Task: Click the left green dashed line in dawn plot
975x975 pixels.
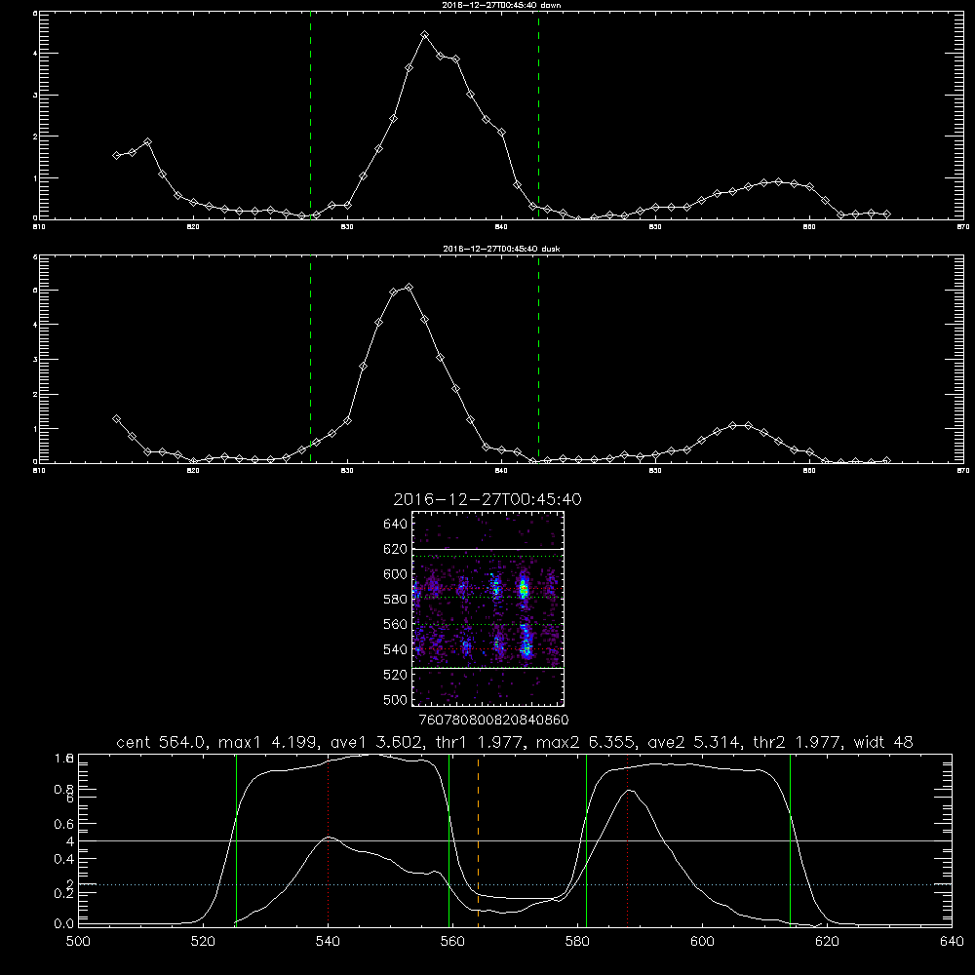Action: 310,115
